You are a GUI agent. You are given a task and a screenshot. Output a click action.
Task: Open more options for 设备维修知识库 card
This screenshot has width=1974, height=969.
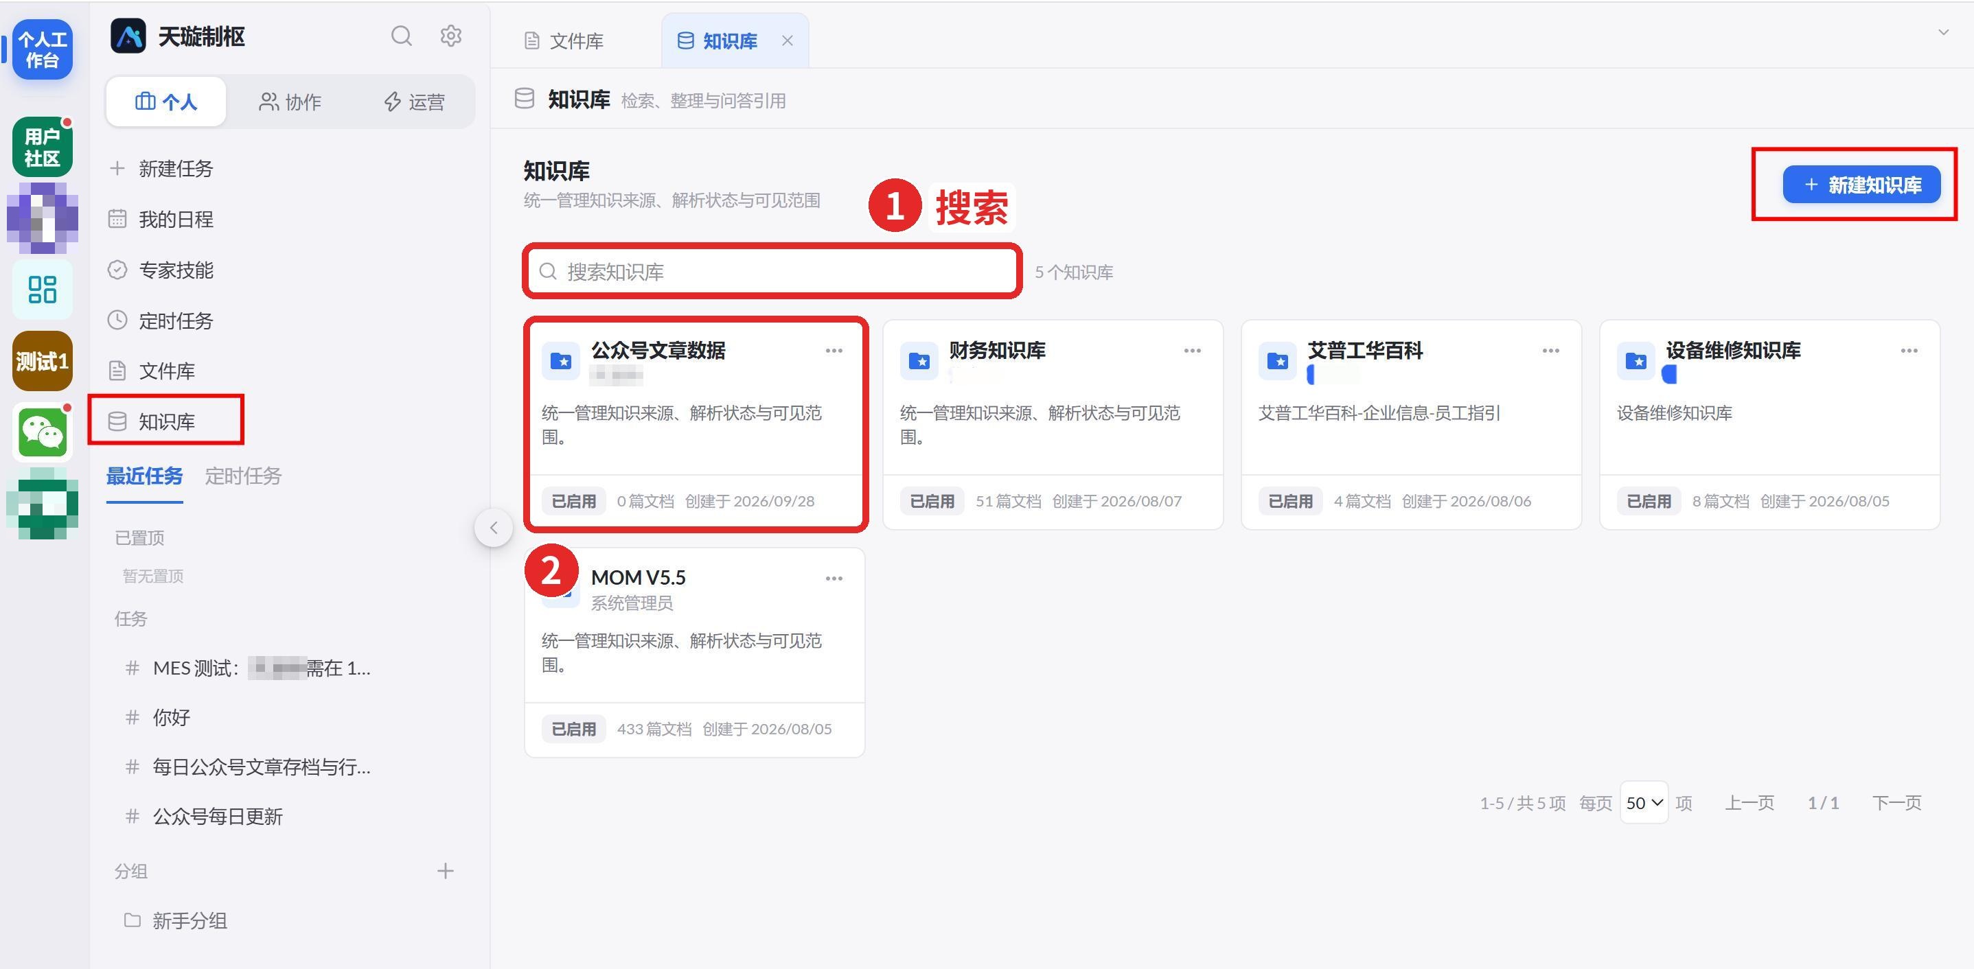point(1909,351)
